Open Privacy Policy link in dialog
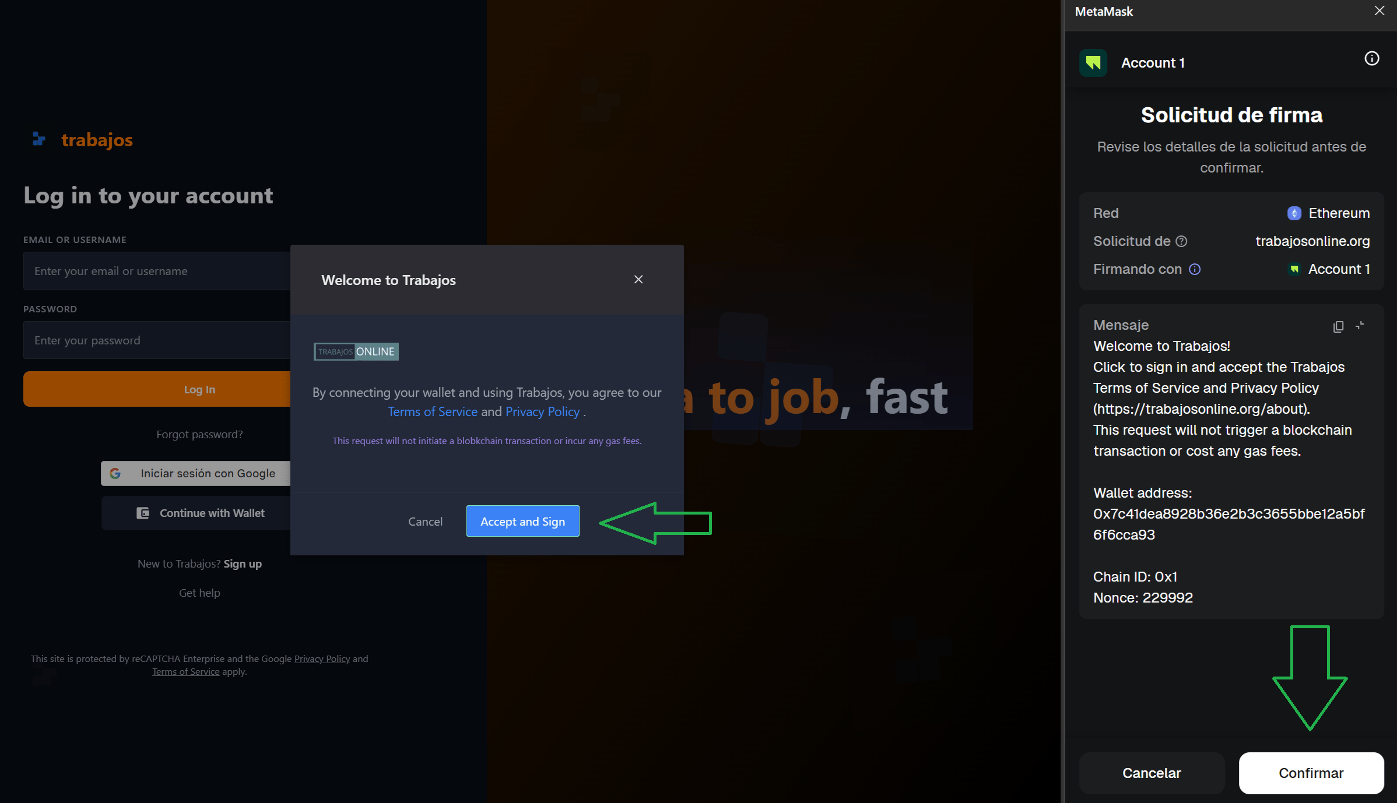This screenshot has height=803, width=1397. click(x=543, y=411)
